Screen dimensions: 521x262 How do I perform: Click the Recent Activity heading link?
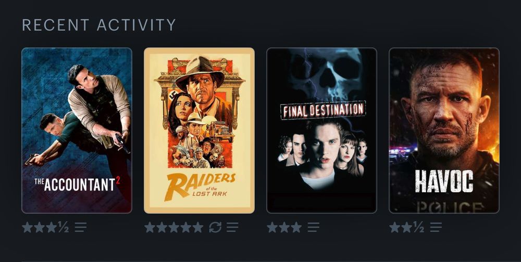point(98,25)
